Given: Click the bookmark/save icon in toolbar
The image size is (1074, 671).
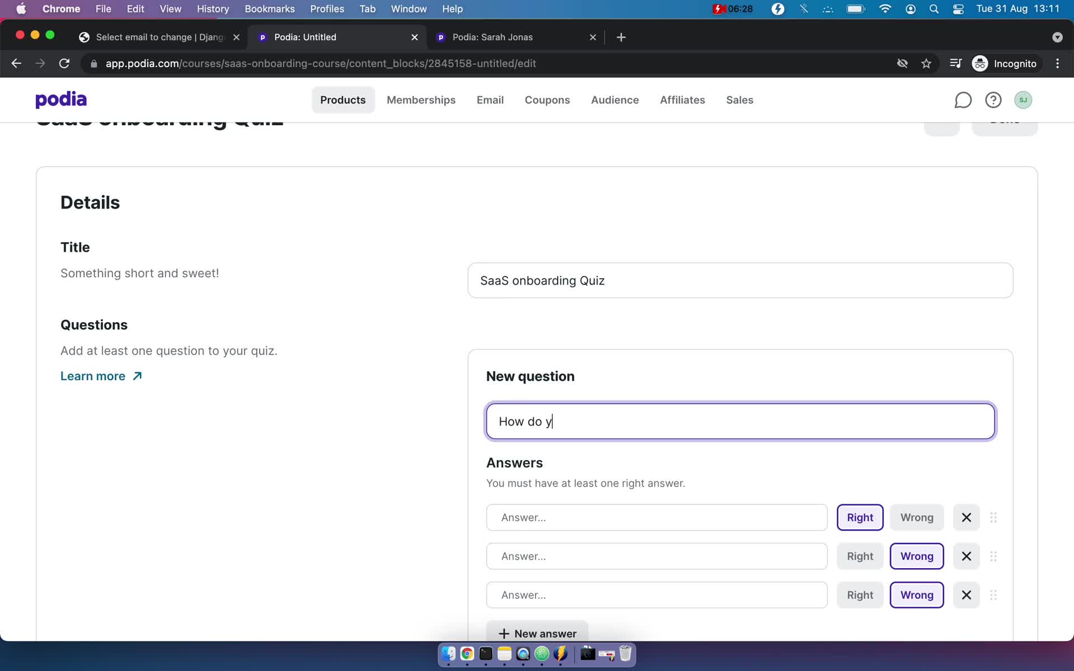Looking at the screenshot, I should click(x=927, y=63).
